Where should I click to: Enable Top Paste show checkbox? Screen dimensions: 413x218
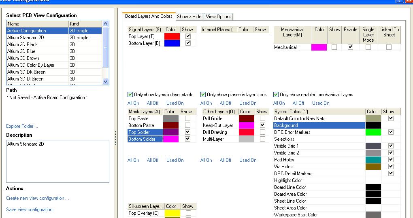[187, 119]
